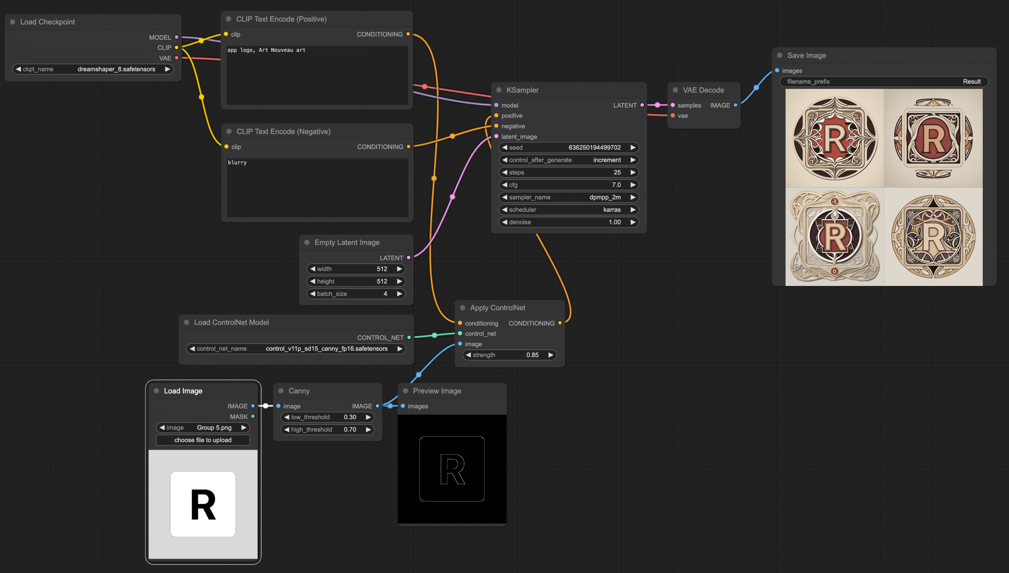Image resolution: width=1009 pixels, height=573 pixels.
Task: Open control_after_generate increment option
Action: (568, 160)
